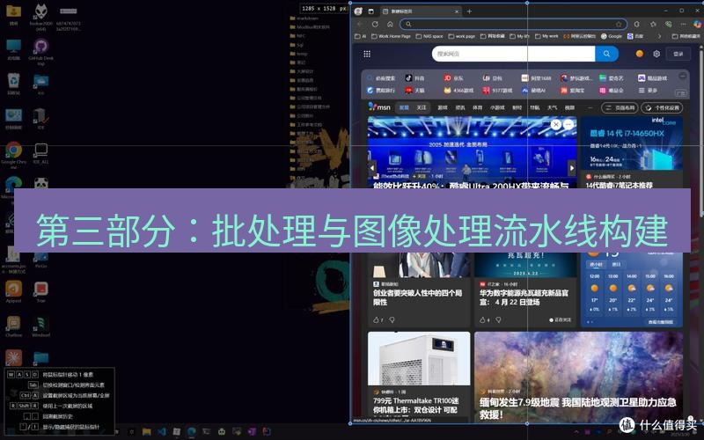The height and width of the screenshot is (440, 704).
Task: Add page to favorites with star icon
Action: [x=619, y=24]
